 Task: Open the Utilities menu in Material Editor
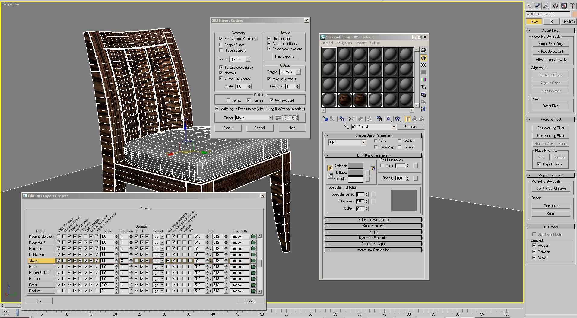click(x=375, y=43)
